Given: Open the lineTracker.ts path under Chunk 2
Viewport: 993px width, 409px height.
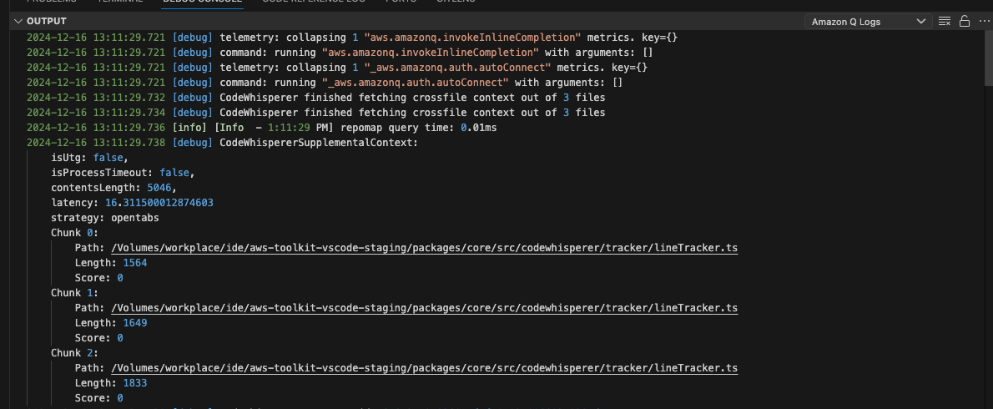Looking at the screenshot, I should click(424, 368).
